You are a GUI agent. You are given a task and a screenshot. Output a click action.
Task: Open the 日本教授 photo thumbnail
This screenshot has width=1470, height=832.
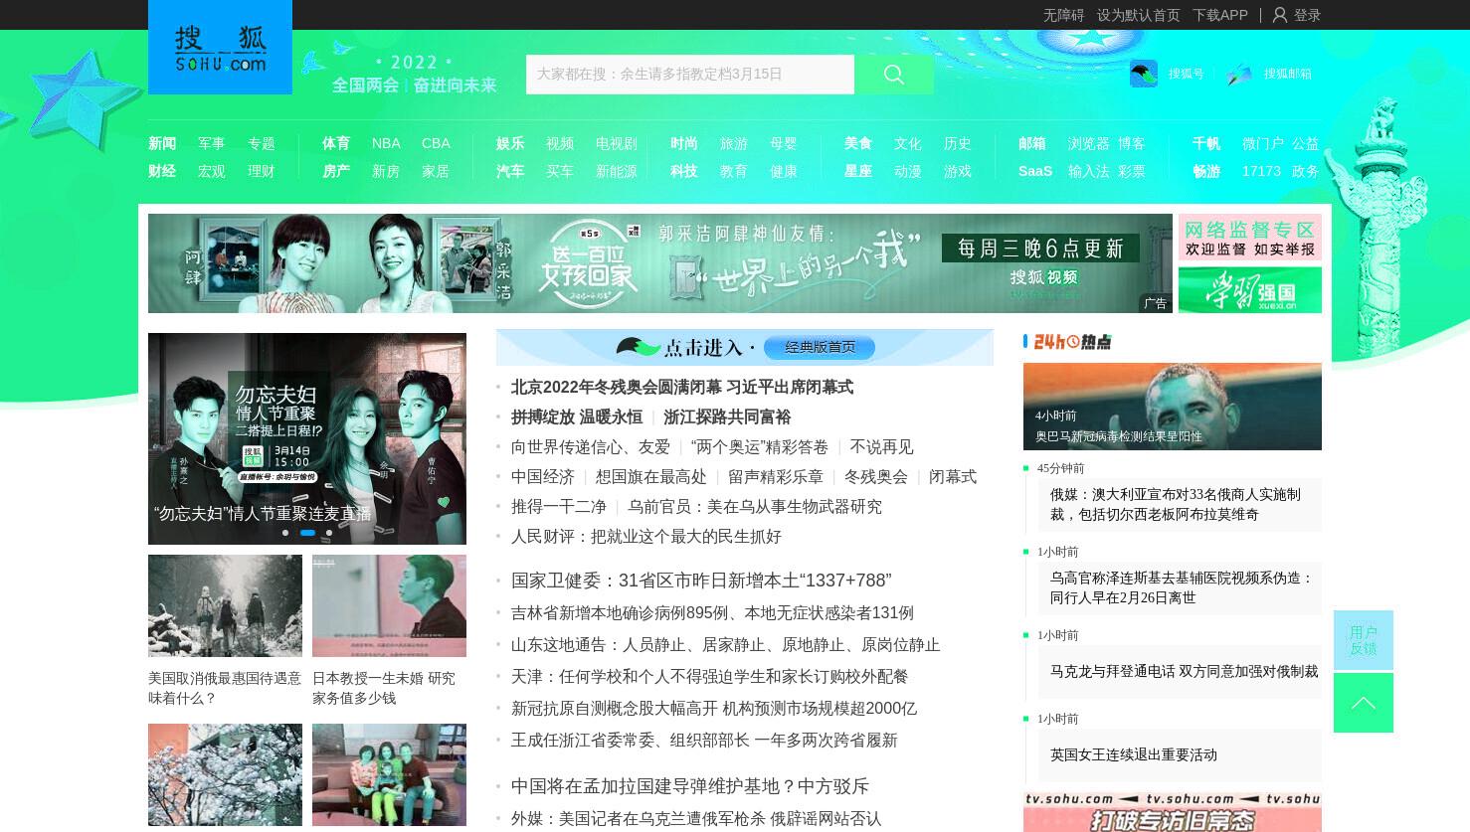[389, 605]
